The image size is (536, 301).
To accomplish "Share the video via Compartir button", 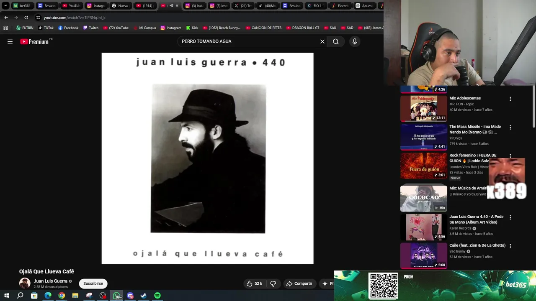I will pos(299,283).
